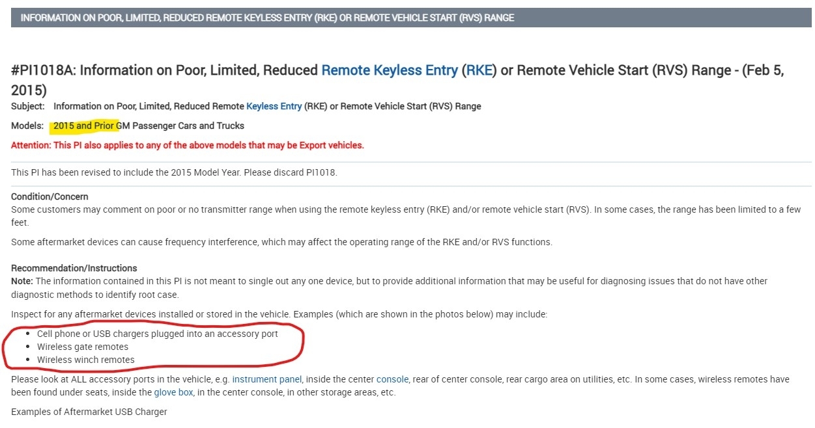This screenshot has width=815, height=428.
Task: Click the blue "RKE" link in the title
Action: pos(479,70)
